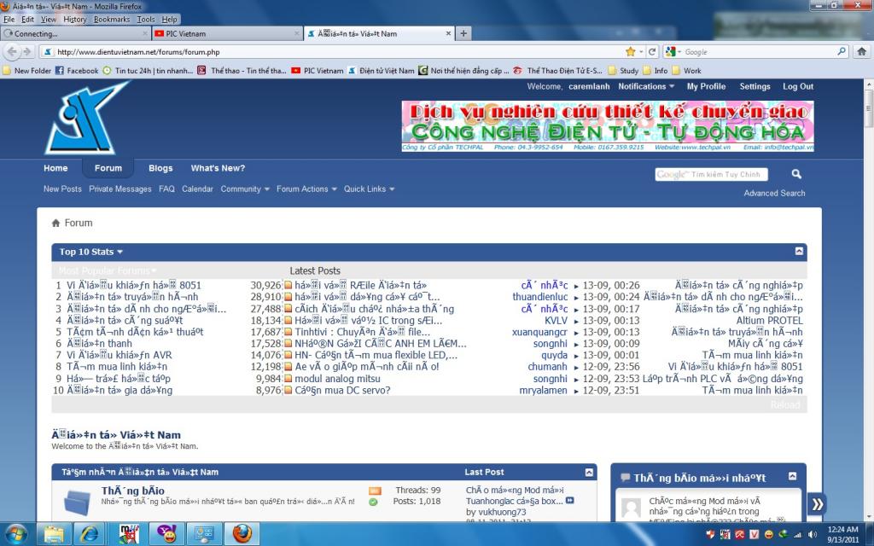The image size is (874, 546).
Task: Click the Log Out link
Action: coord(798,86)
